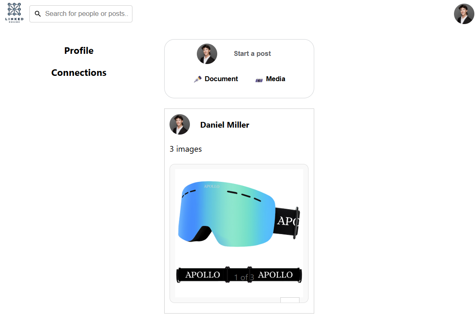Open the Linked Resume logo
Screen dimensions: 476x325
click(14, 12)
